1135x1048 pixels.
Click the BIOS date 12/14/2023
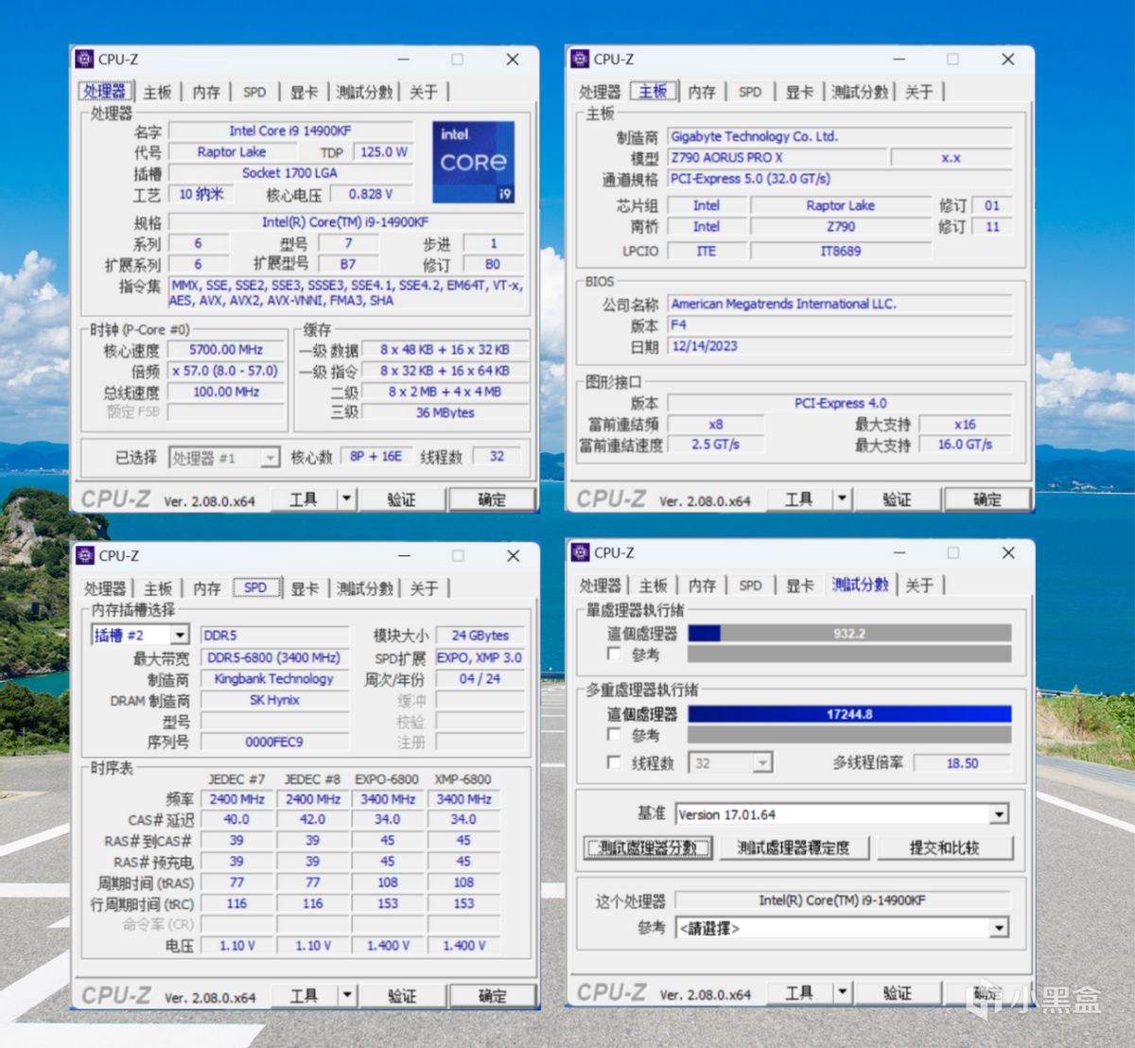[x=840, y=345]
